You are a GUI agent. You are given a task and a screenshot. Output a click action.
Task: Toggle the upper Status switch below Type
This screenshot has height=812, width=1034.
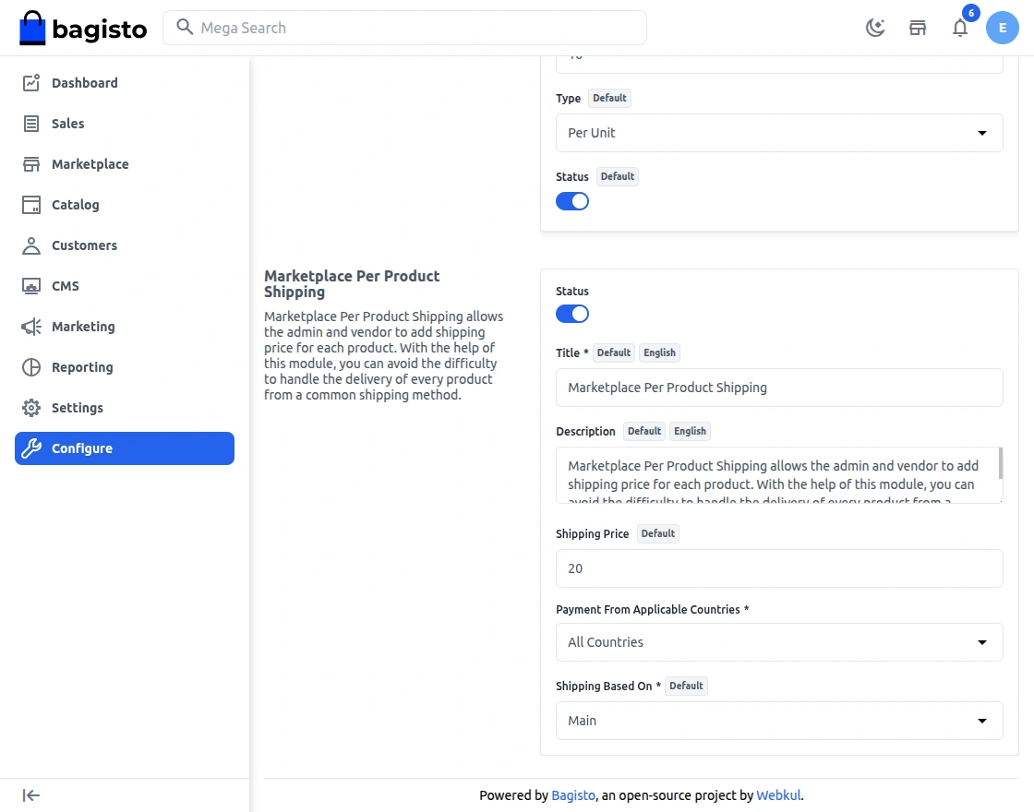tap(572, 201)
